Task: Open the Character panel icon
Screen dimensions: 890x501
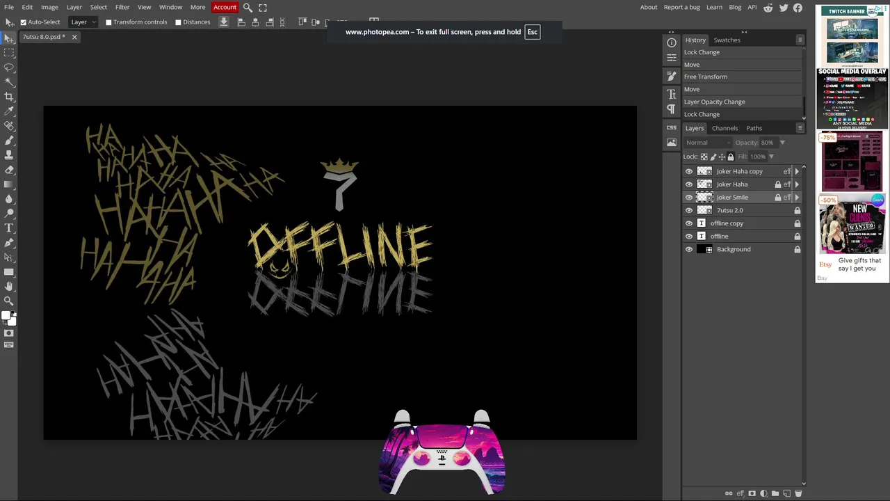Action: click(x=672, y=94)
